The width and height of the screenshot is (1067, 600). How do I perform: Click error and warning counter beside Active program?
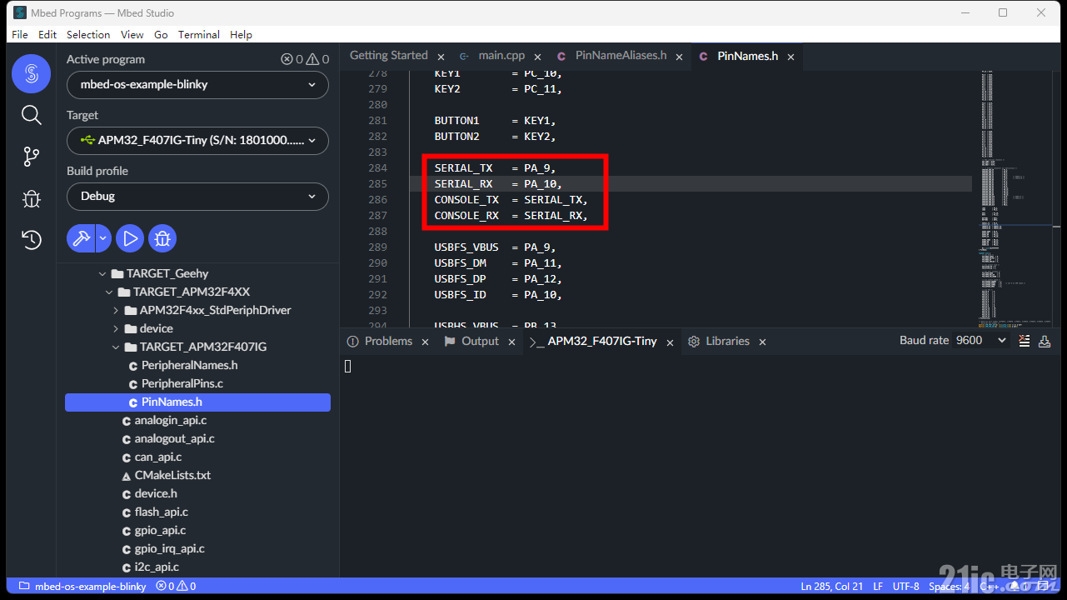[305, 59]
